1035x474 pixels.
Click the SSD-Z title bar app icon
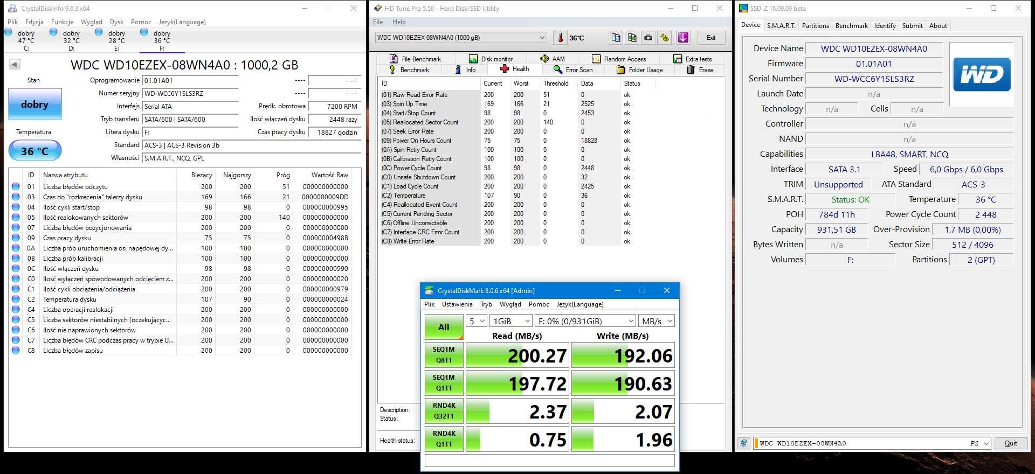click(x=743, y=8)
